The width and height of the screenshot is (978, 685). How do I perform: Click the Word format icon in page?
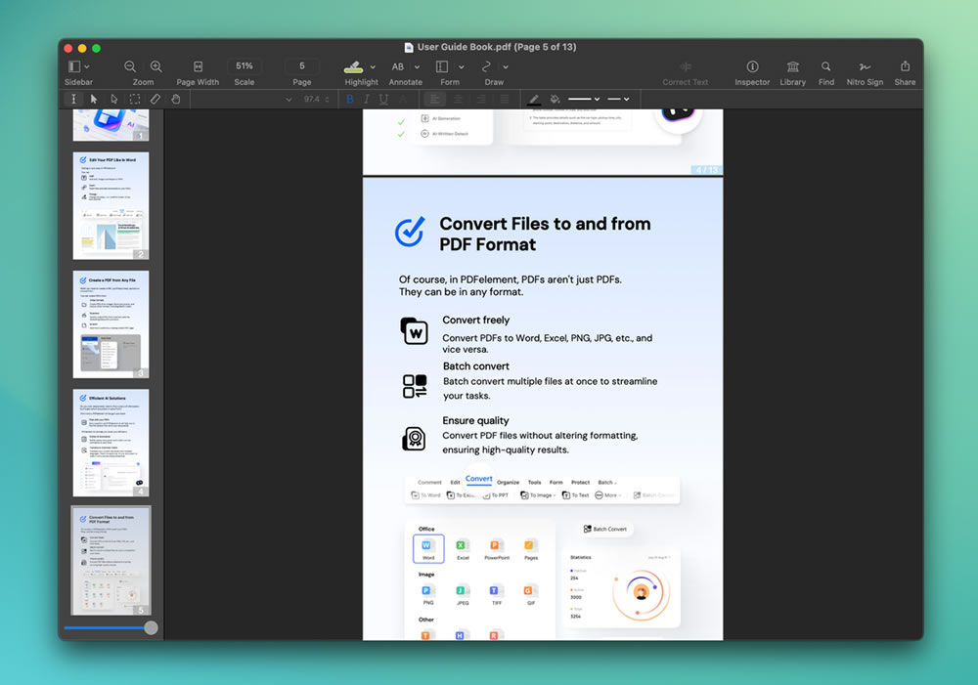428,548
